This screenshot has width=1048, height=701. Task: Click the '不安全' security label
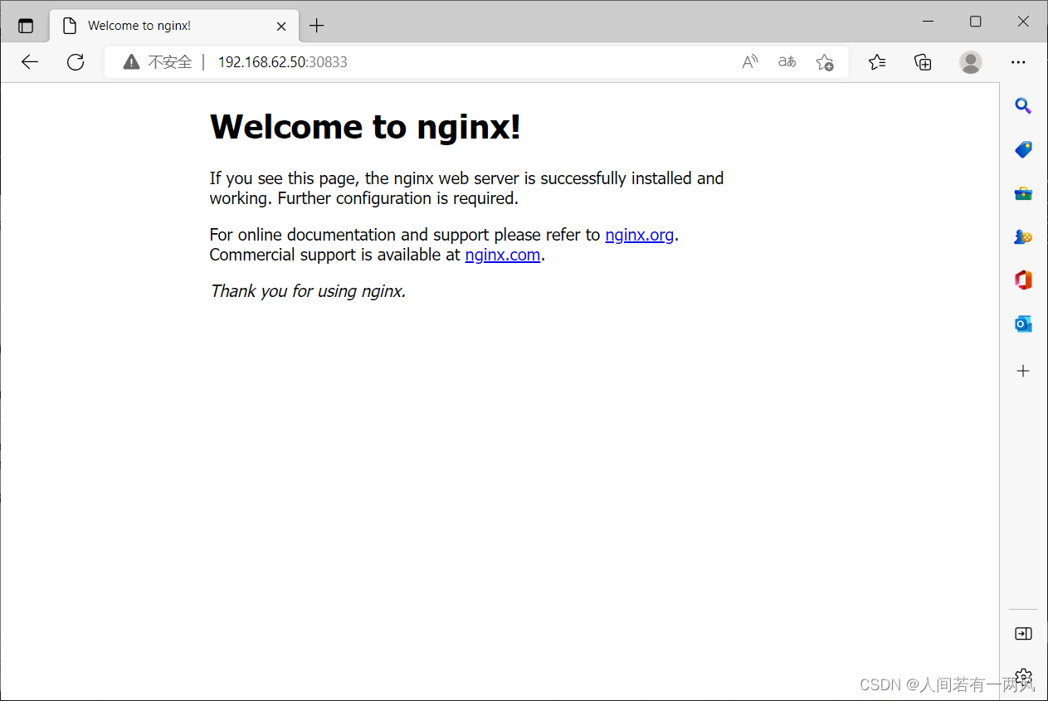point(170,61)
